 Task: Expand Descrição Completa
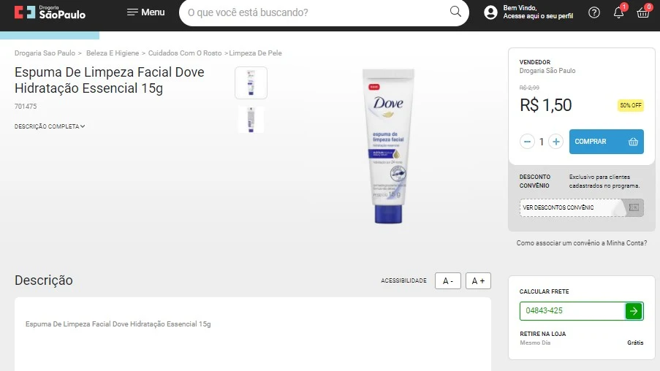[50, 126]
